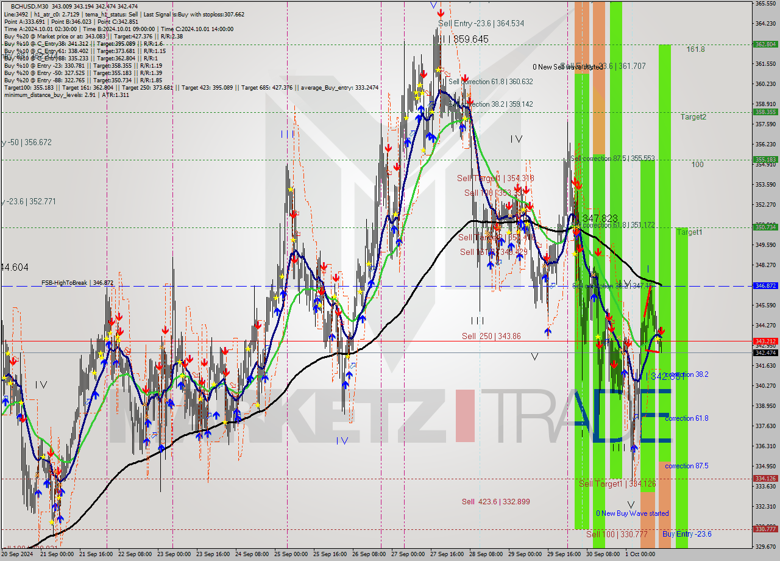Screen dimensions: 780x561
Task: Click the '24 Sep 08:00' time axis label
Action: pyautogui.click(x=252, y=554)
